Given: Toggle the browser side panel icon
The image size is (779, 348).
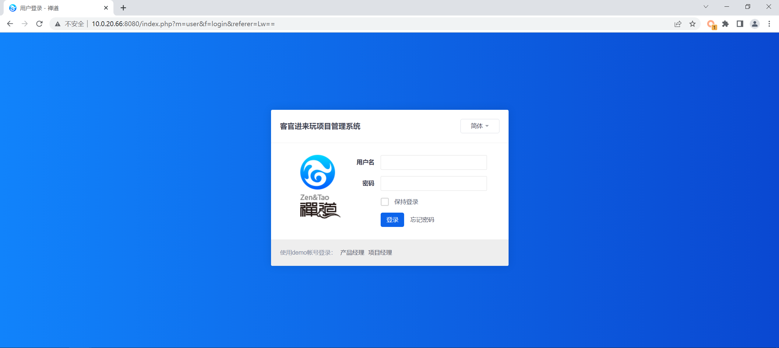Looking at the screenshot, I should coord(740,24).
